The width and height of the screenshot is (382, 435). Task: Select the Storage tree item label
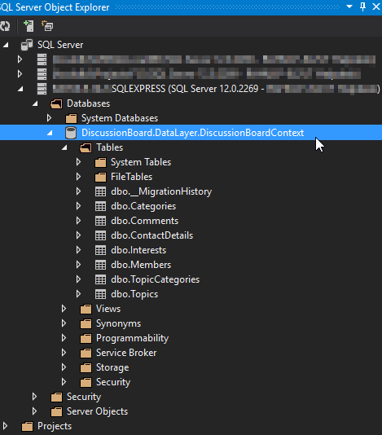[112, 367]
